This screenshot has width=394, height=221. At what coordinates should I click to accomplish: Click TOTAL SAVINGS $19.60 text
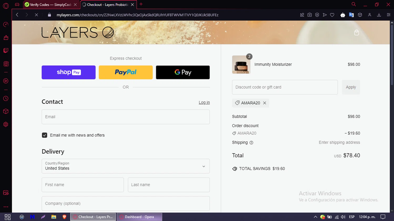pos(262,169)
